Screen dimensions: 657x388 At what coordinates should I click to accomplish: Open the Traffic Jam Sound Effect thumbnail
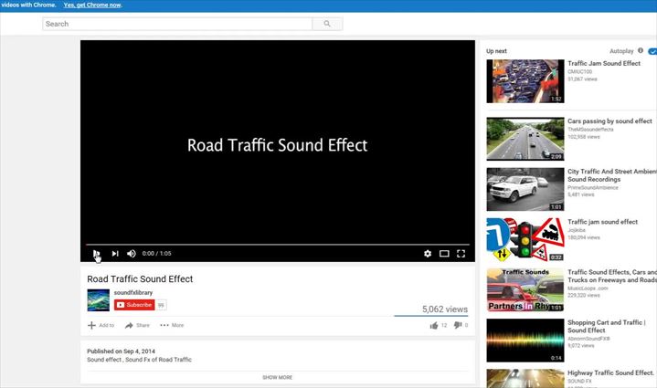525,81
